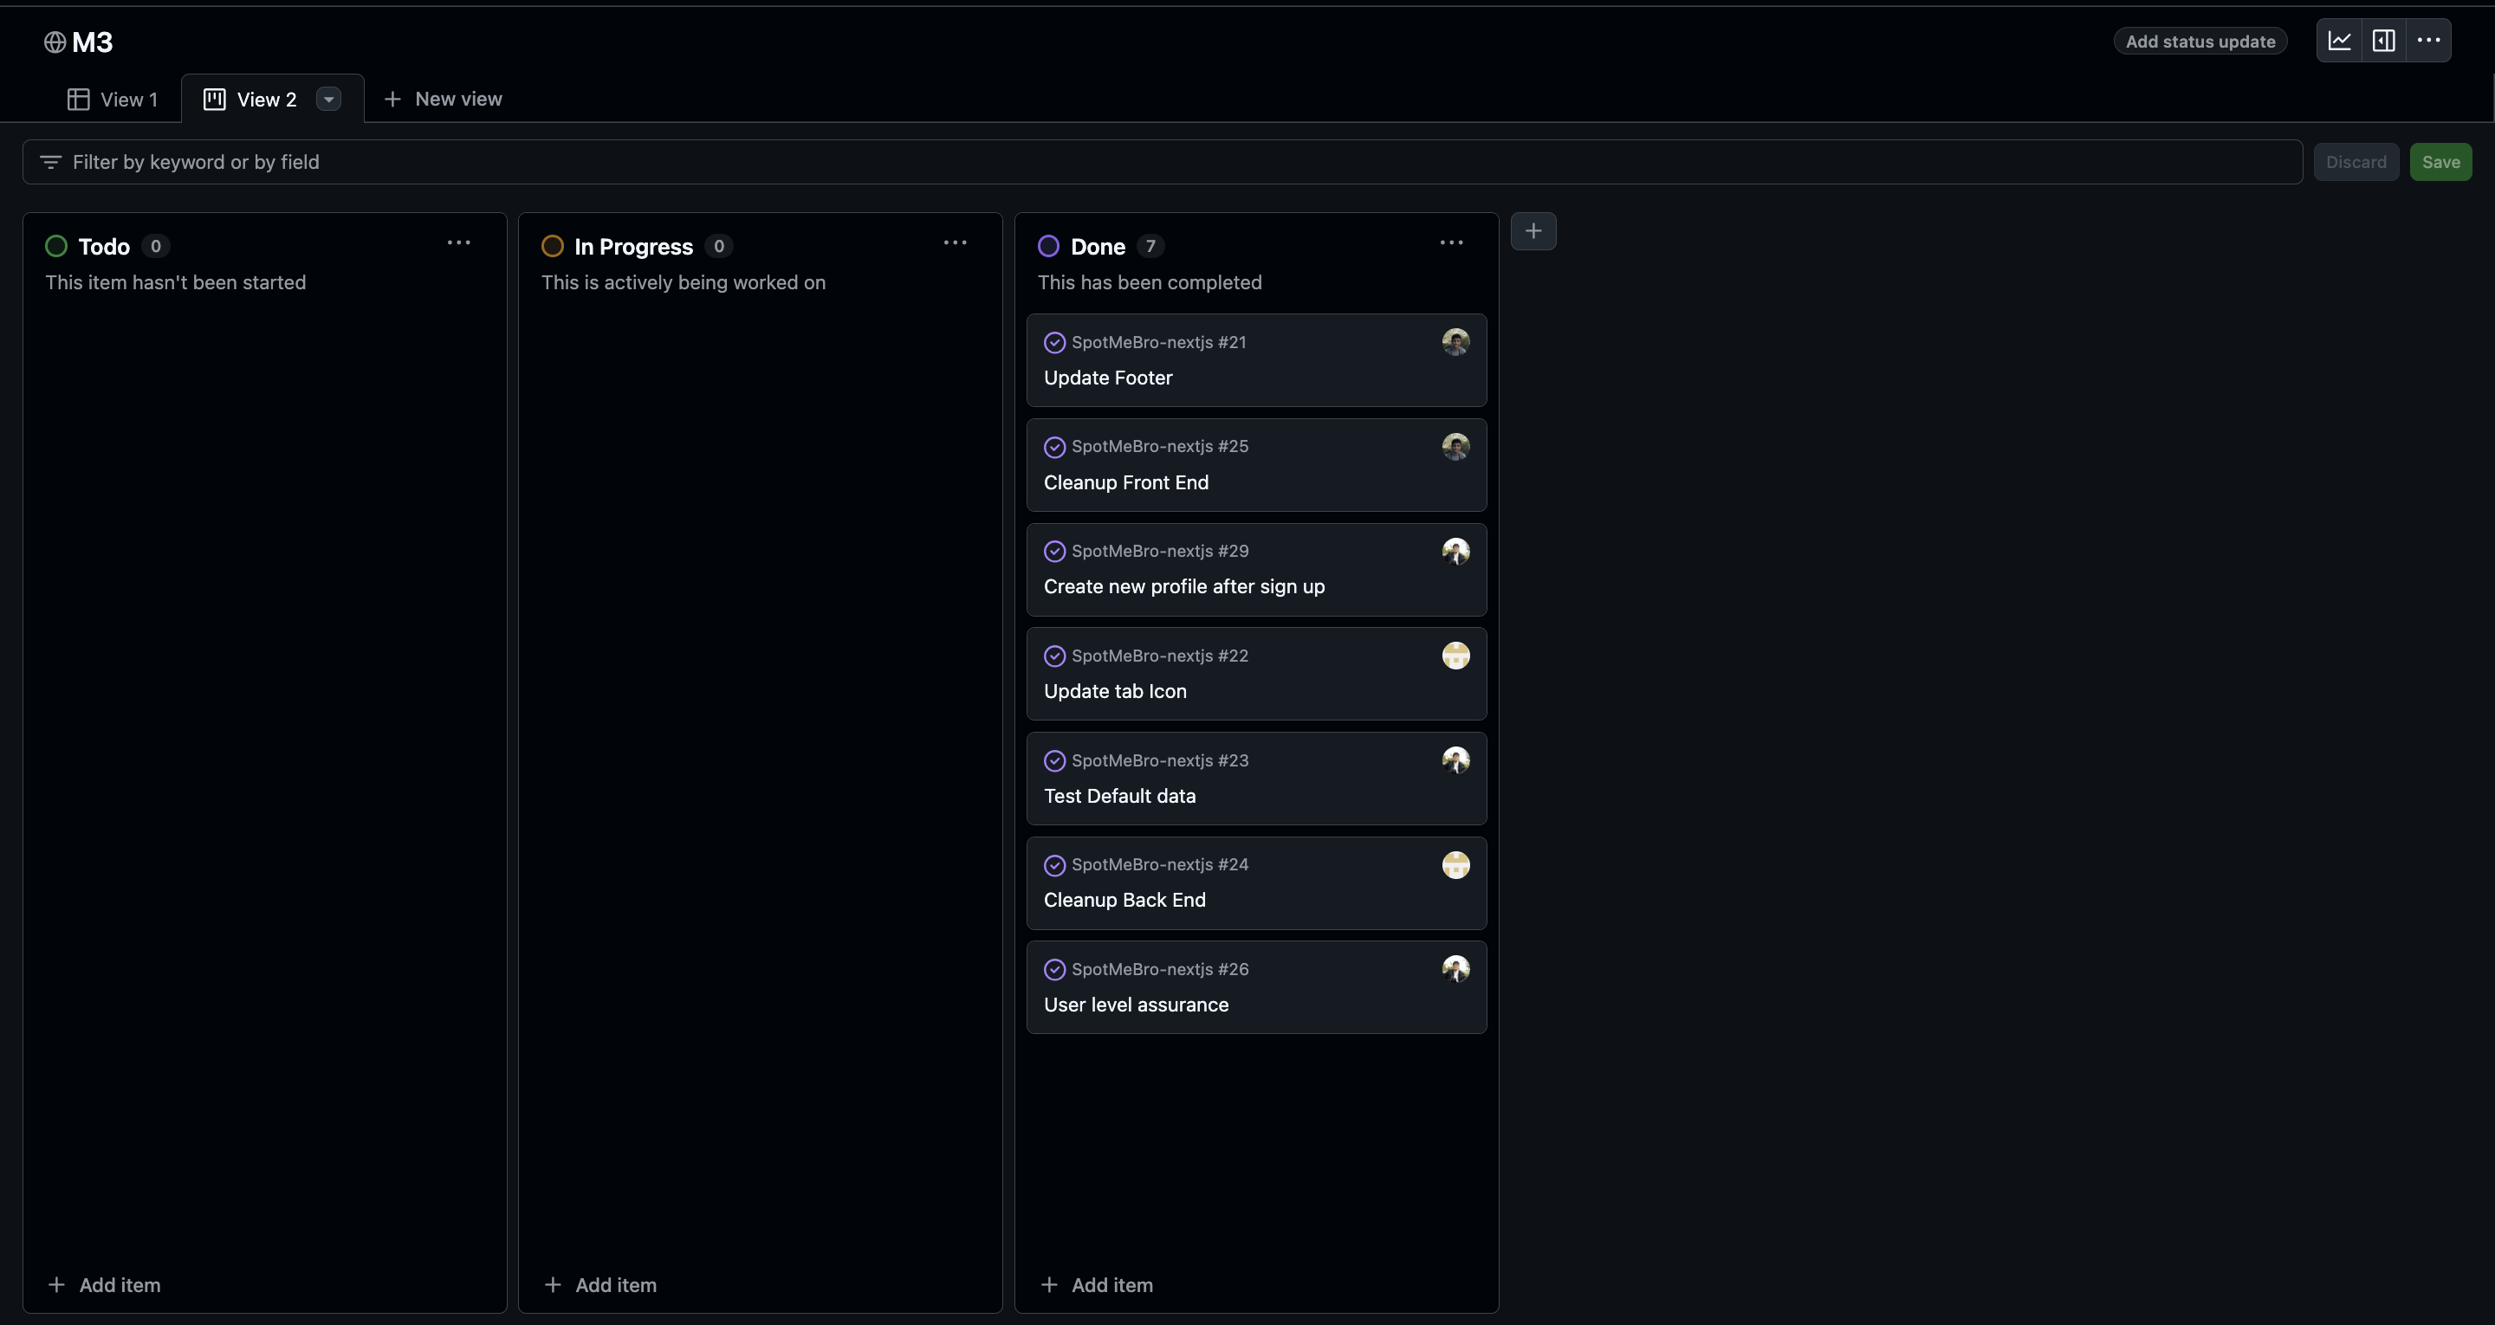This screenshot has width=2495, height=1325.
Task: Open the project more options menu
Action: point(2428,41)
